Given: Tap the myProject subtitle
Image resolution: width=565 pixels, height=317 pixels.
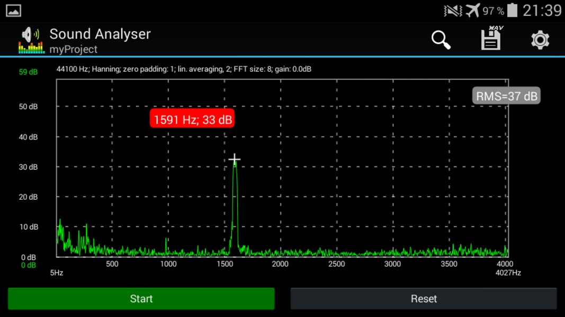Looking at the screenshot, I should 73,49.
